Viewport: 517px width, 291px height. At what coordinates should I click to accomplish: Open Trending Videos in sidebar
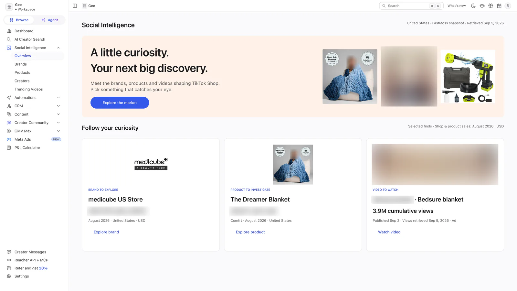point(28,89)
